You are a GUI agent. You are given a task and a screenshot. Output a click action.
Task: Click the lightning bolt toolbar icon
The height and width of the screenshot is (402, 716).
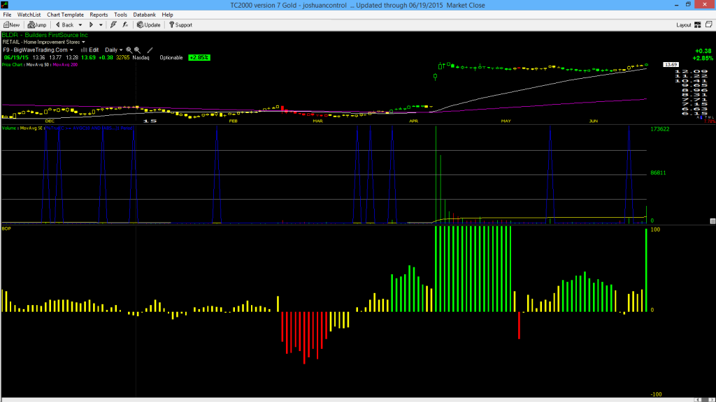pos(113,25)
